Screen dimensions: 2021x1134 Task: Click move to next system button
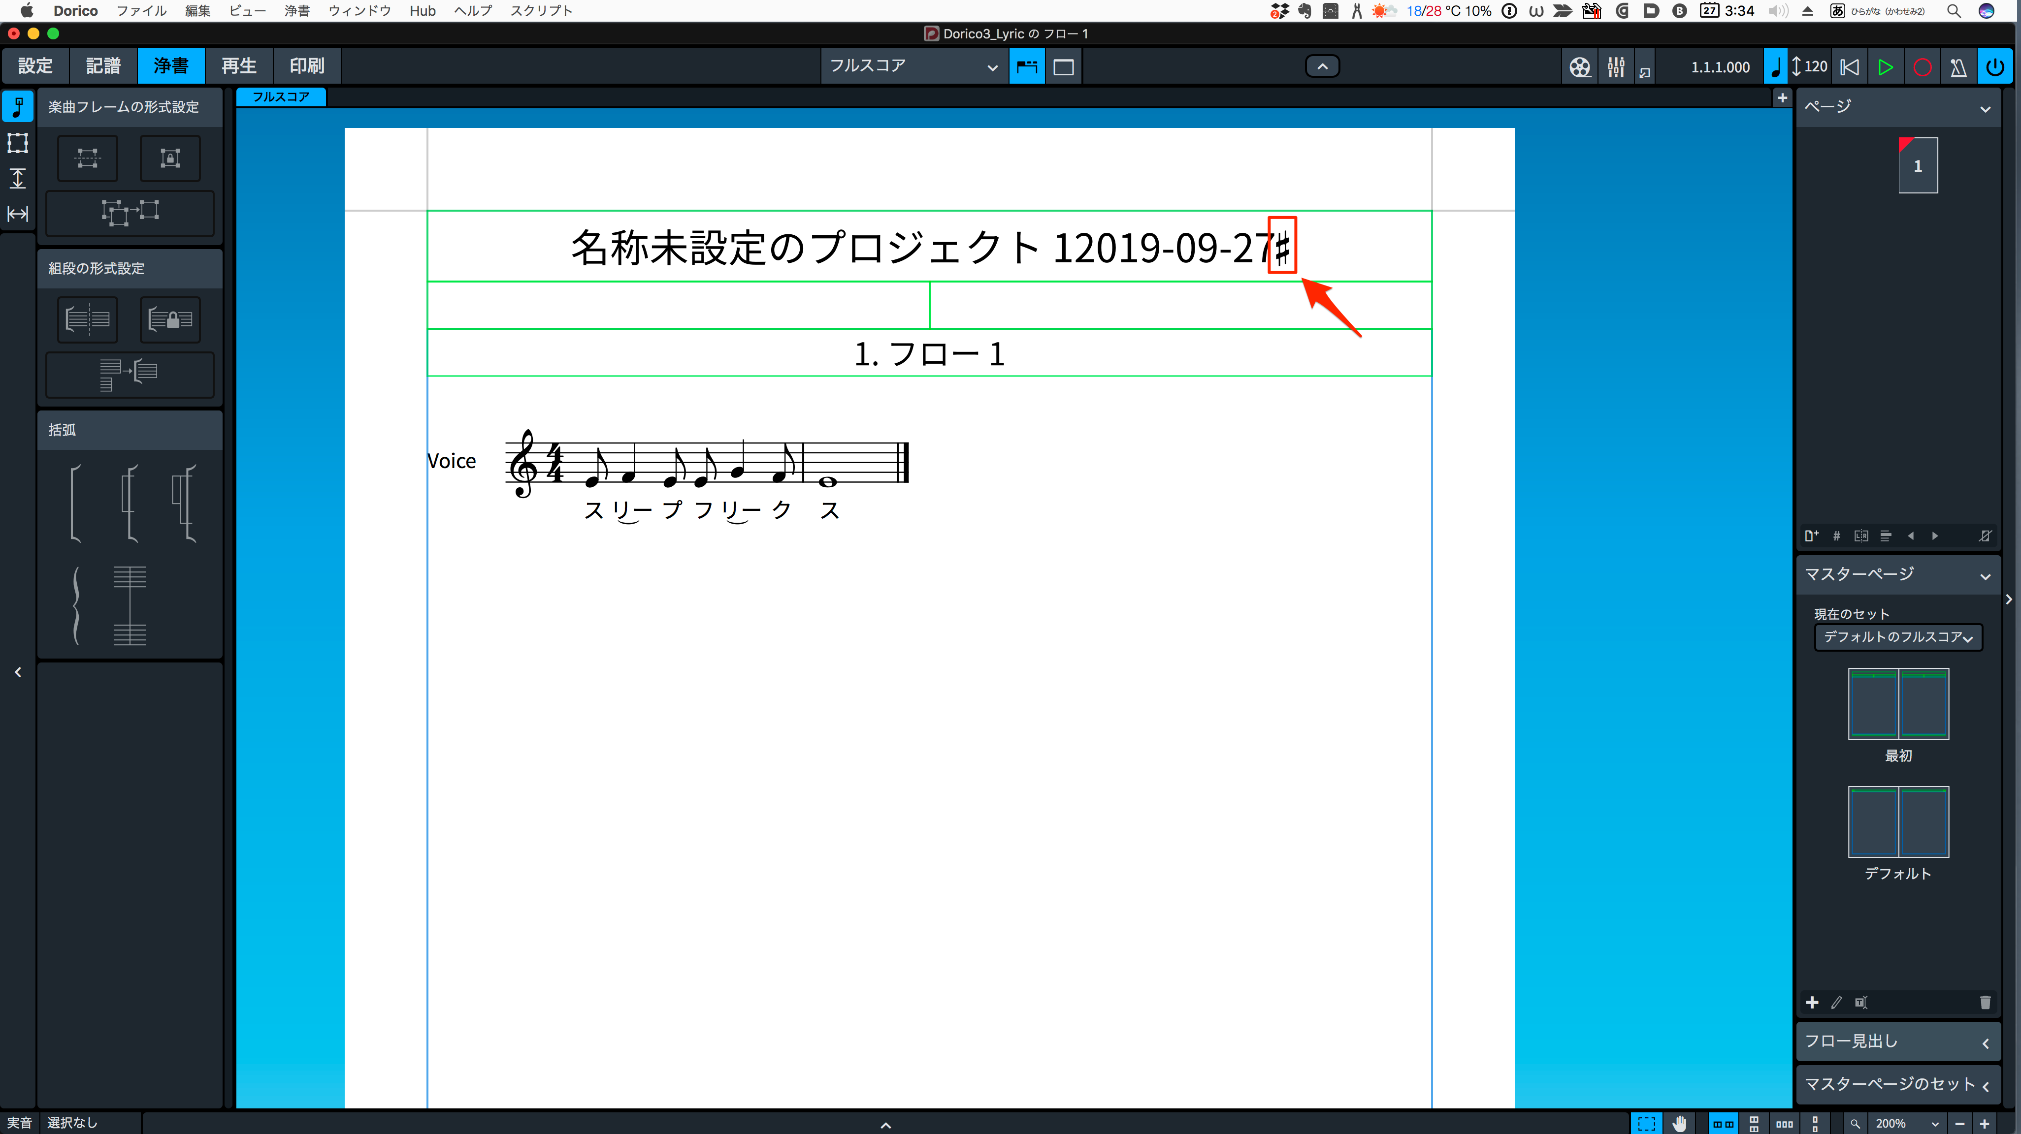130,374
